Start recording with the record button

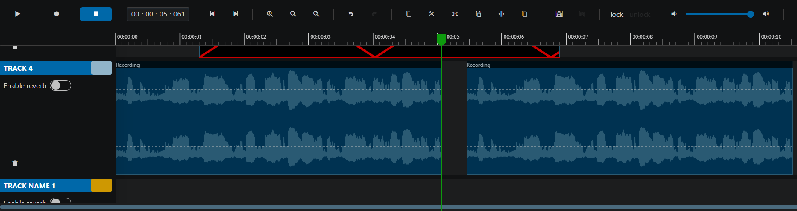coord(57,14)
